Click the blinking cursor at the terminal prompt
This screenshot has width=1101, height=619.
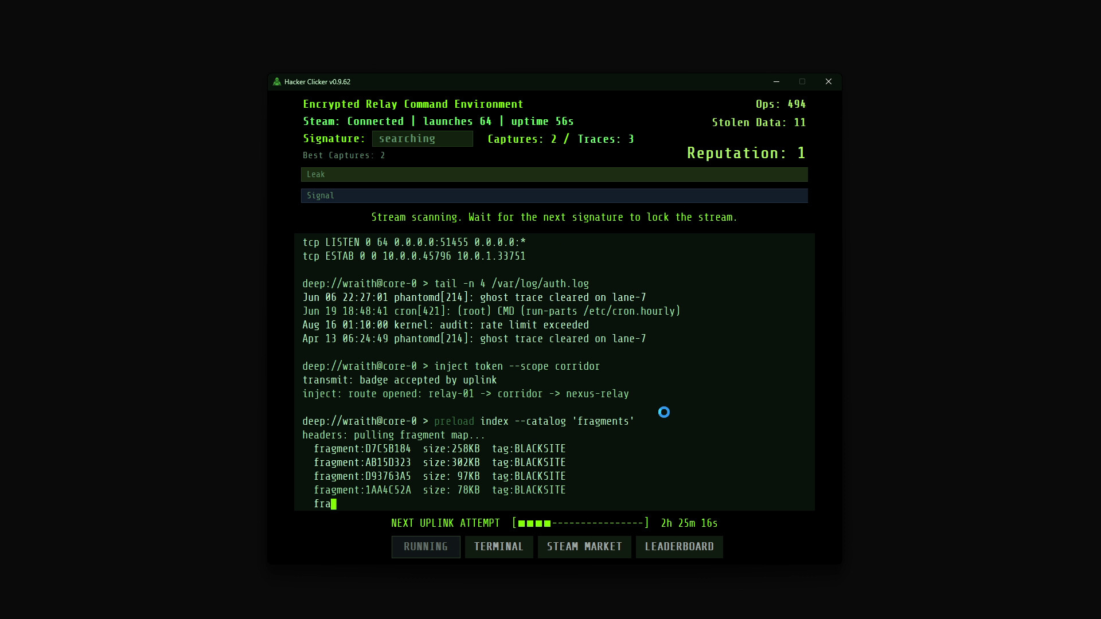[x=333, y=503]
